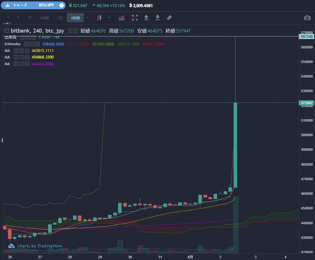Viewport: 315px width, 260px height.
Task: Click the download chart layout icon
Action: [x=157, y=18]
